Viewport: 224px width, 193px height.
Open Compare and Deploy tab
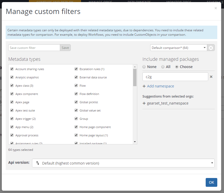(x=55, y=2)
